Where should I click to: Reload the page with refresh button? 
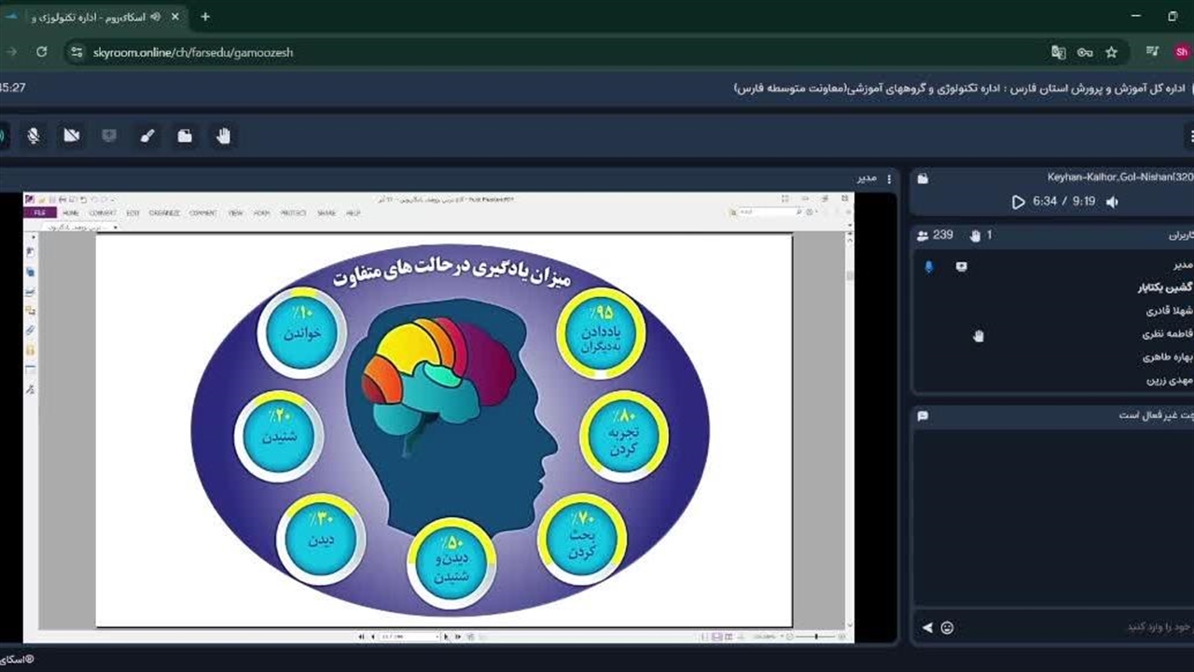tap(41, 52)
